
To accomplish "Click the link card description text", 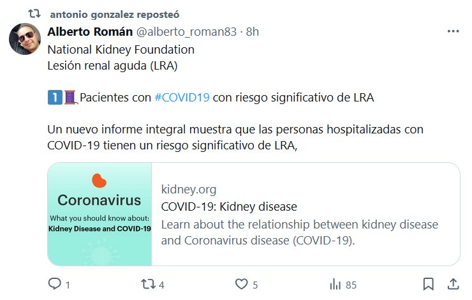I will tap(299, 233).
